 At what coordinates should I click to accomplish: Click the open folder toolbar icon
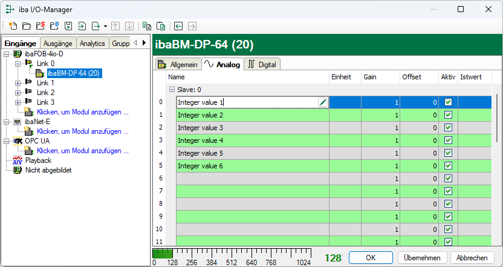[26, 26]
